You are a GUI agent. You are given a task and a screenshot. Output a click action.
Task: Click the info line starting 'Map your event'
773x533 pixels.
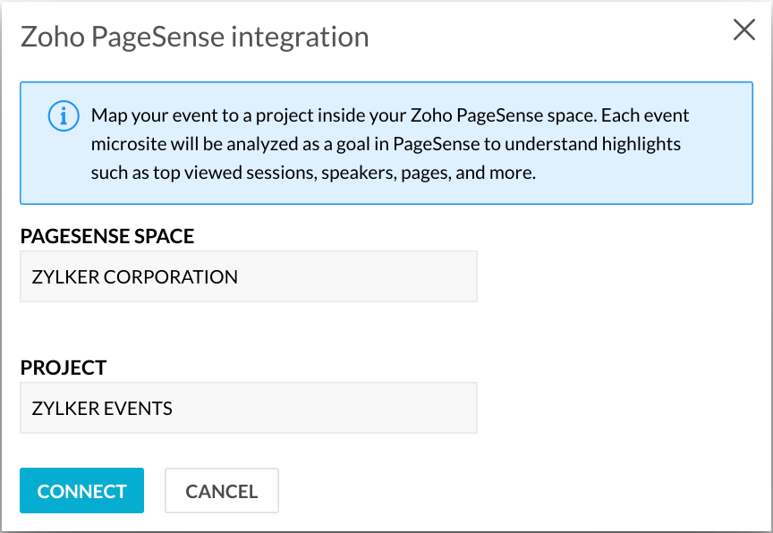click(390, 116)
